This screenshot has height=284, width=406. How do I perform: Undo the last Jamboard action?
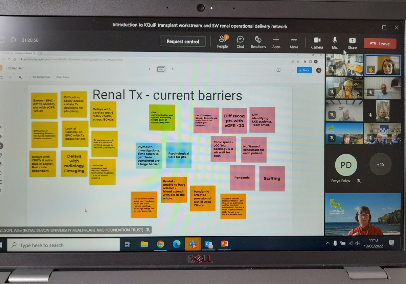(3, 77)
